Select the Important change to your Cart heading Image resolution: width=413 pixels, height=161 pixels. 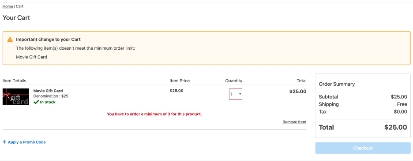[x=48, y=40]
